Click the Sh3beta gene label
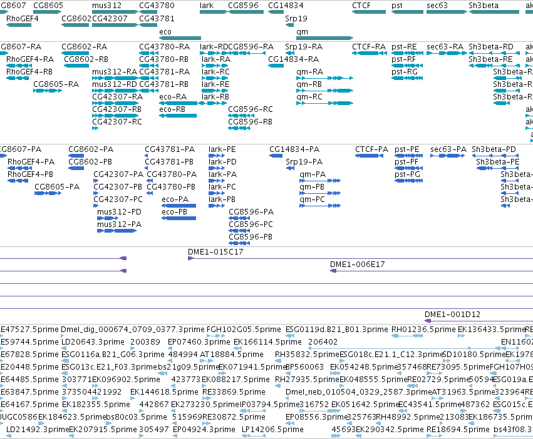Image resolution: width=533 pixels, height=439 pixels. tap(484, 6)
